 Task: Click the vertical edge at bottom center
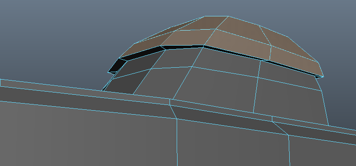(x=177, y=142)
